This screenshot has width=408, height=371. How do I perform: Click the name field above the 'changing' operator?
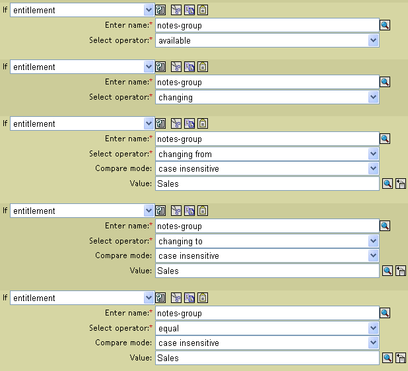(266, 83)
